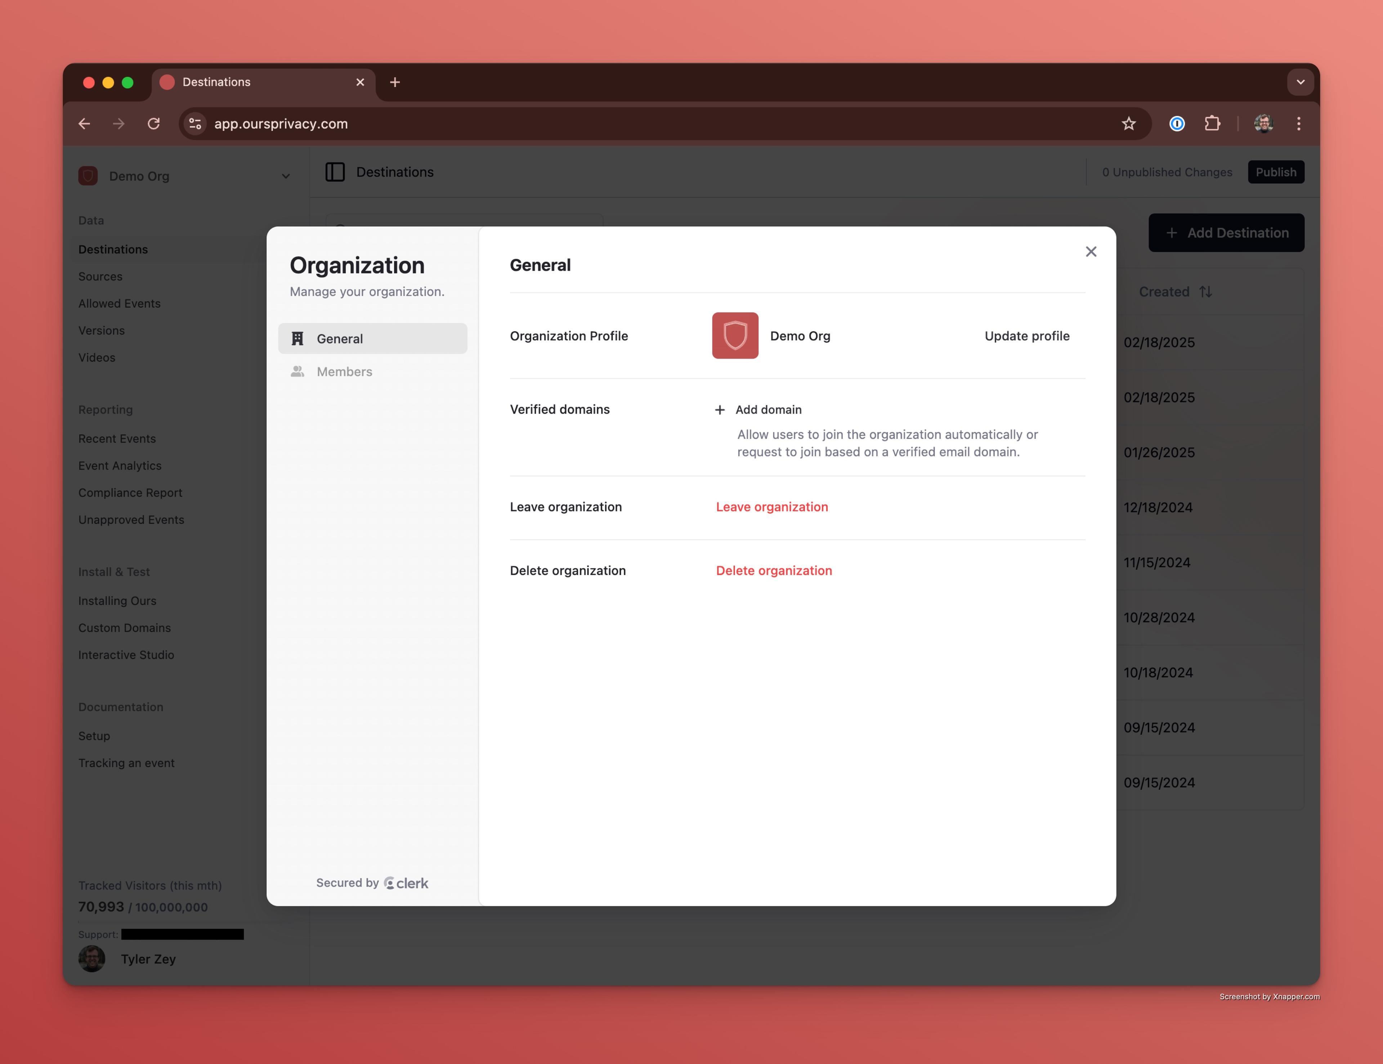Sort by the Created column arrows
The width and height of the screenshot is (1383, 1064).
coord(1205,292)
